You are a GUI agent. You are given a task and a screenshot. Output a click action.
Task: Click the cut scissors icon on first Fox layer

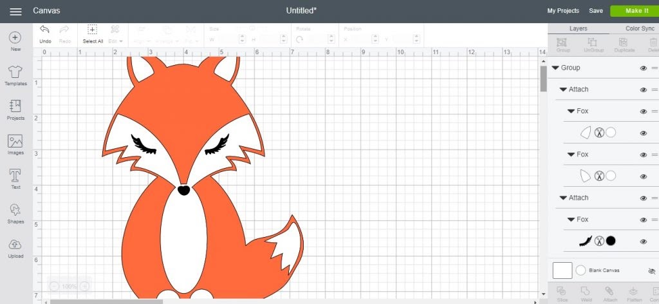pos(599,133)
